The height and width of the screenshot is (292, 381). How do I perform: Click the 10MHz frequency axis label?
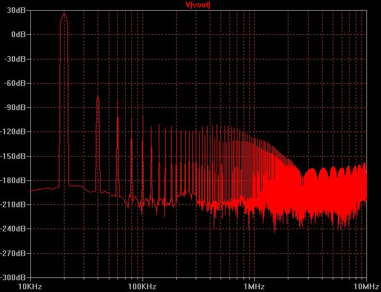pyautogui.click(x=368, y=287)
